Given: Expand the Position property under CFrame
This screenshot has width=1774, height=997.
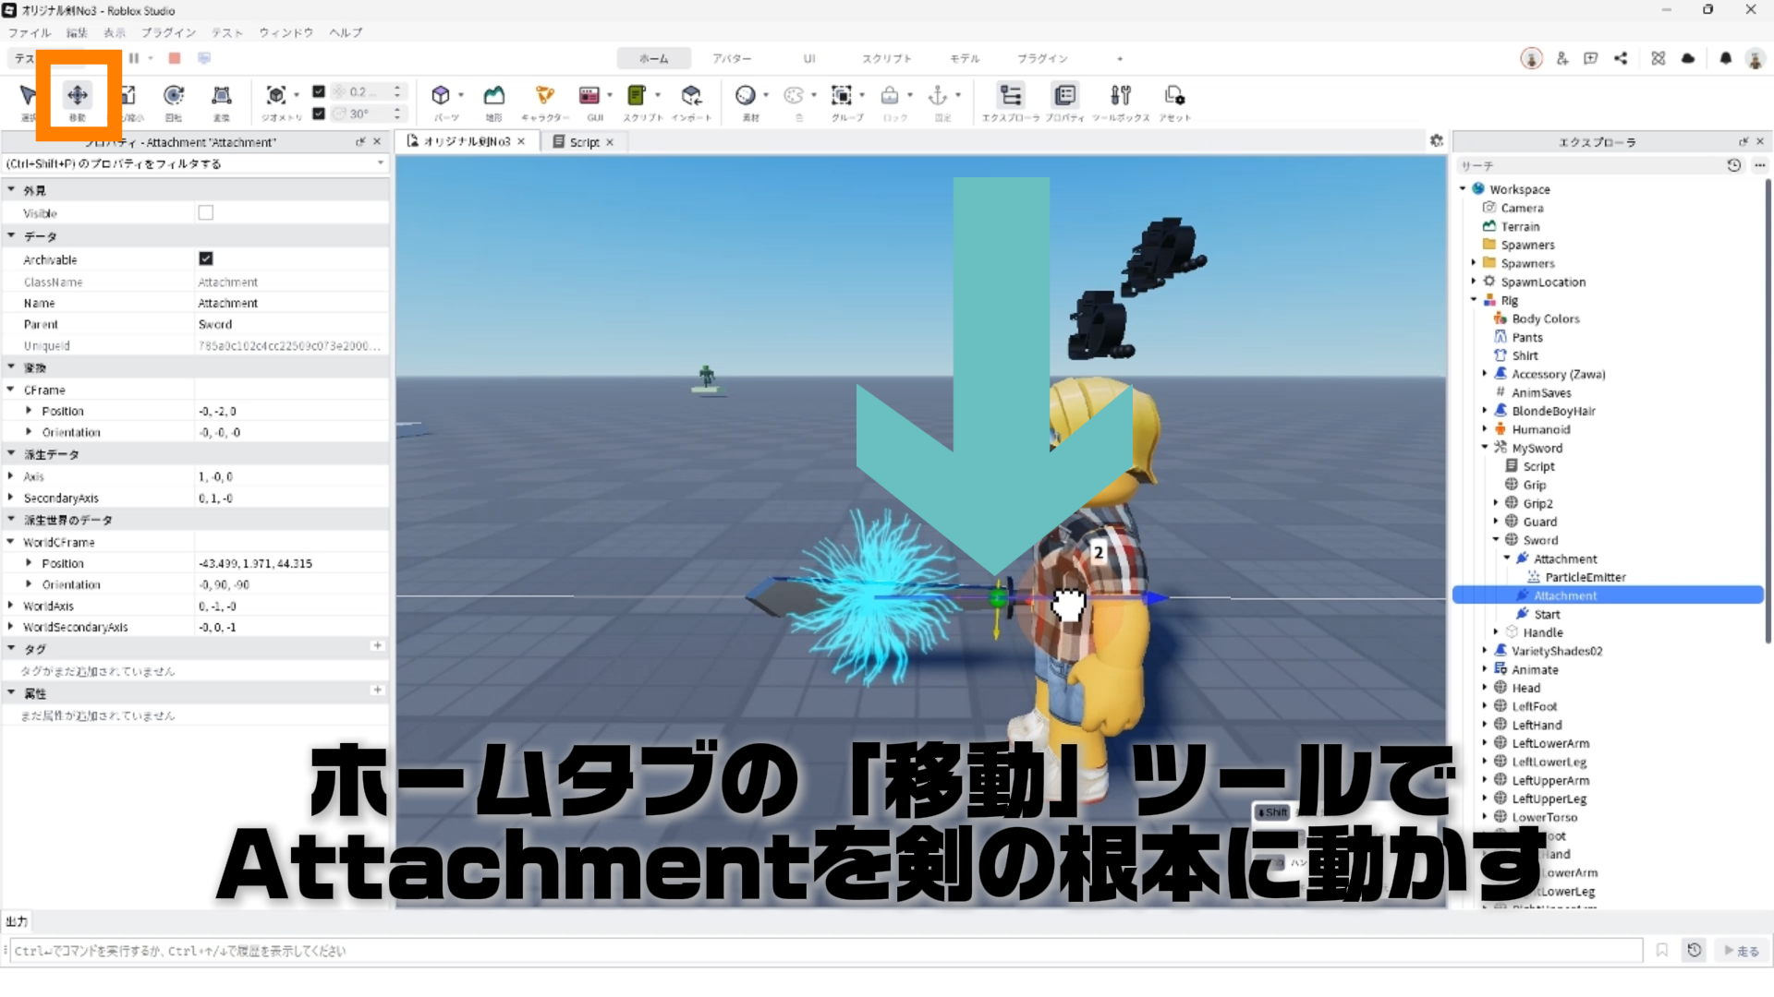Looking at the screenshot, I should click(29, 411).
